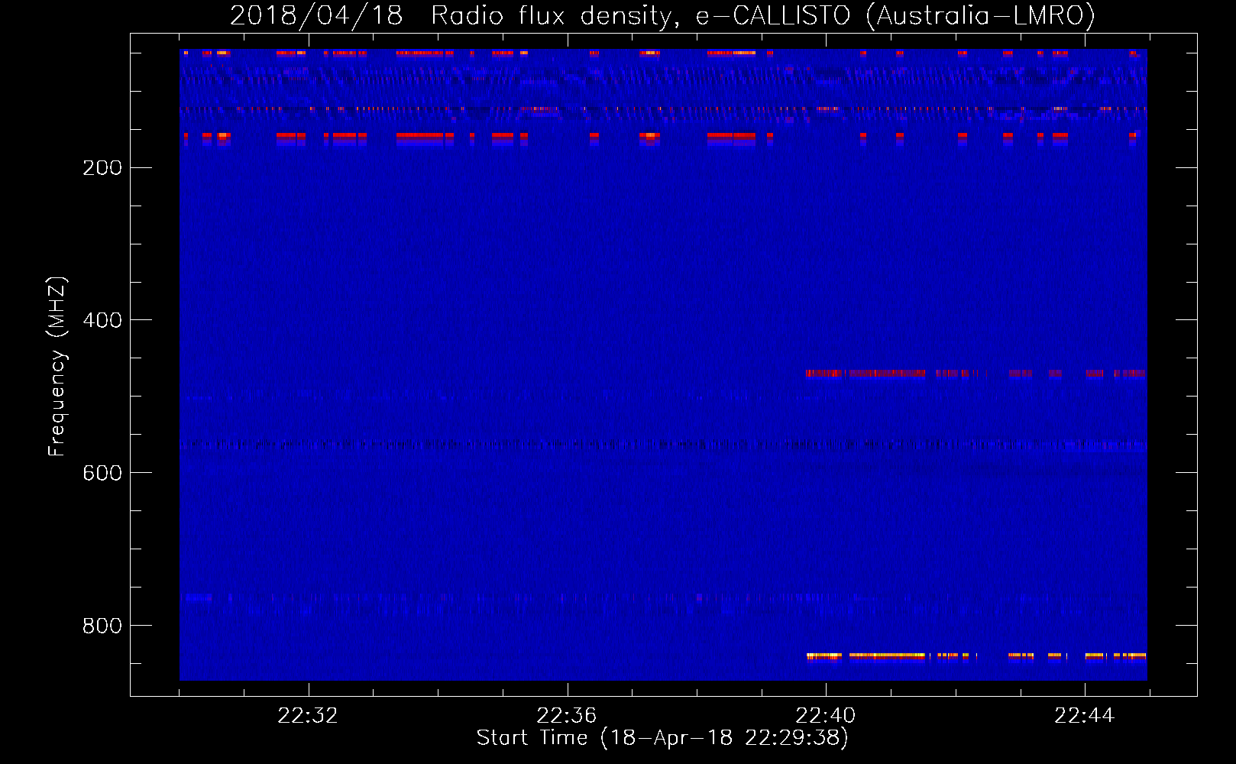Select the "22:36" time tick label
The height and width of the screenshot is (764, 1236).
(567, 716)
